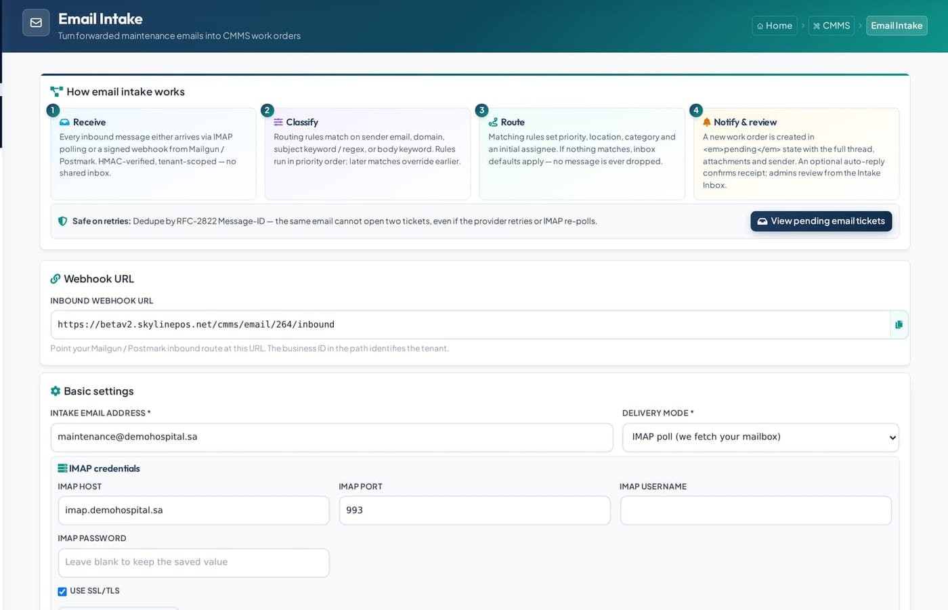Click the link icon beside Webhook URL
Image resolution: width=948 pixels, height=610 pixels.
coord(56,279)
